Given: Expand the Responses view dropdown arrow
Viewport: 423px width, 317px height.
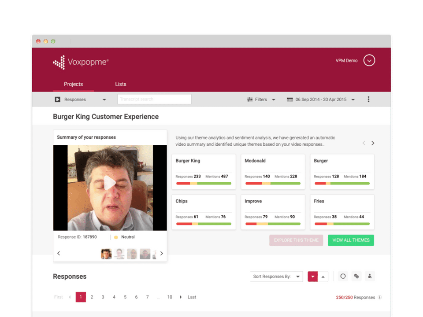Looking at the screenshot, I should coord(104,100).
